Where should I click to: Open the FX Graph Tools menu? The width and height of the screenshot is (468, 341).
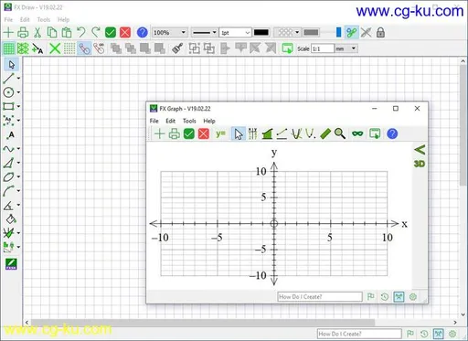point(189,121)
